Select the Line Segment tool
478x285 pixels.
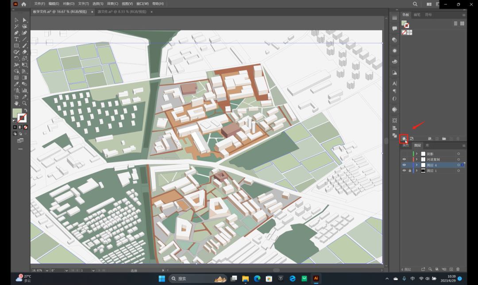(x=25, y=39)
